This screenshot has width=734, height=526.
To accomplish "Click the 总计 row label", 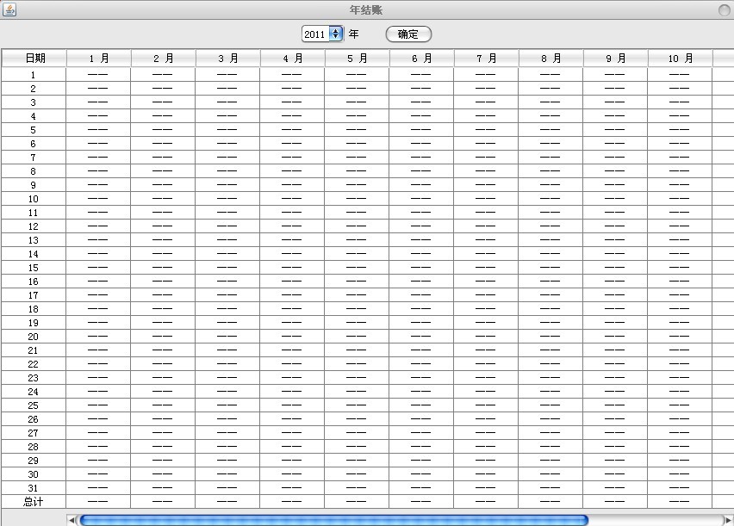I will (x=34, y=502).
